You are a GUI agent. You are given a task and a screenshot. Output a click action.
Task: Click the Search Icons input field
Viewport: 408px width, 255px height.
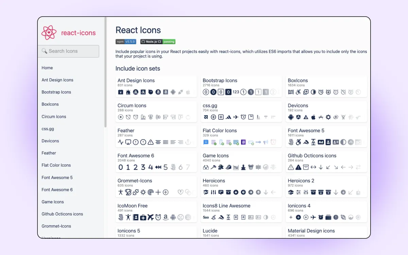point(68,51)
